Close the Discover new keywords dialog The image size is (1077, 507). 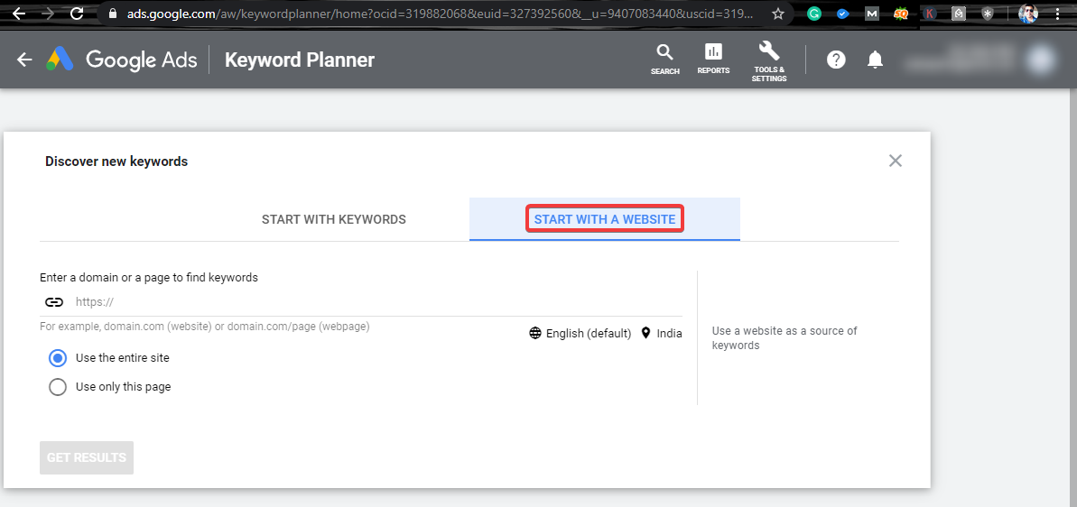[895, 161]
